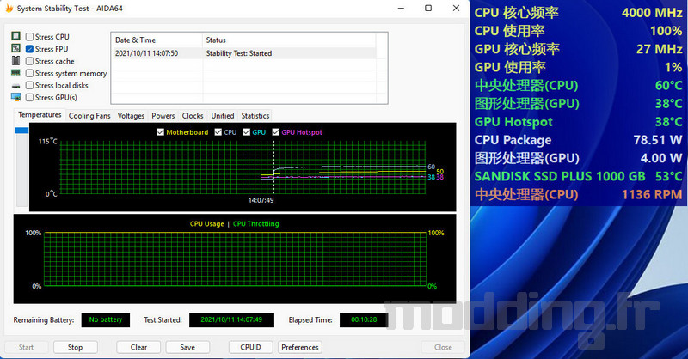Tick the Stress GPU(s) checkbox
The width and height of the screenshot is (688, 359).
tap(29, 97)
